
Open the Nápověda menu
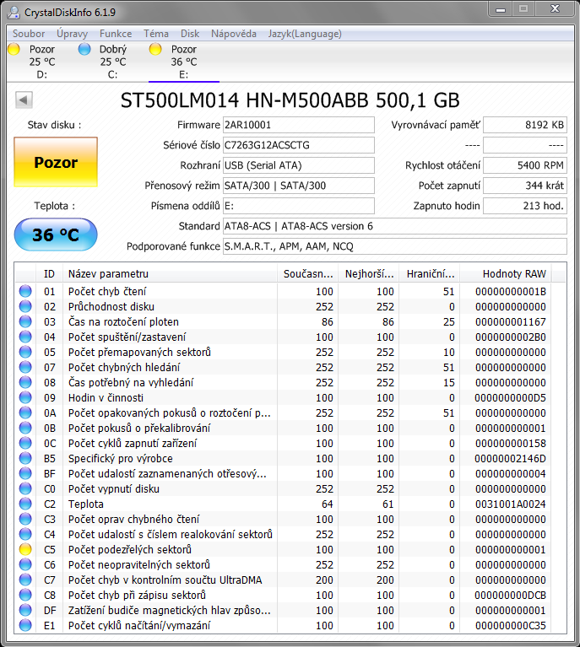[x=234, y=34]
